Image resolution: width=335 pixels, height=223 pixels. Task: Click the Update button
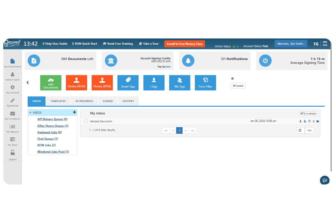[238, 86]
